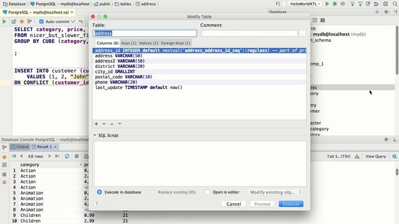Go to the first page of results
399x224 pixels.
14,156
